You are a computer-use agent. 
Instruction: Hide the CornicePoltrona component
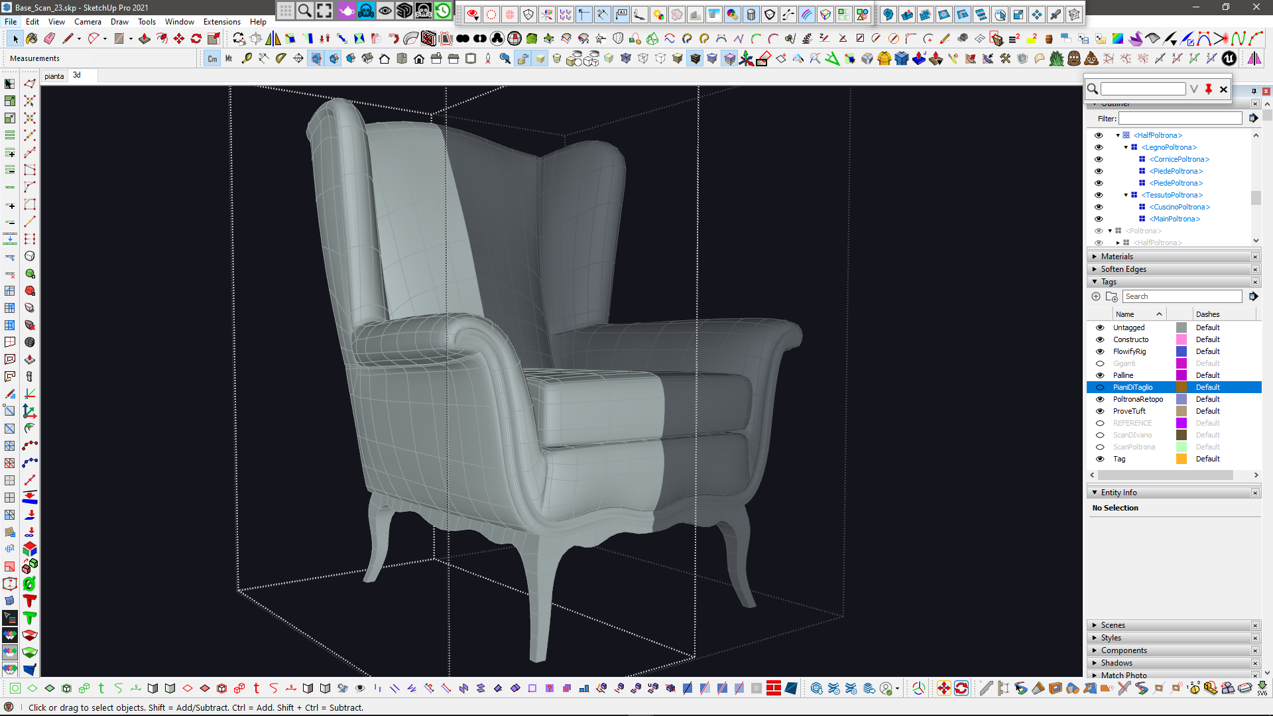coord(1099,159)
